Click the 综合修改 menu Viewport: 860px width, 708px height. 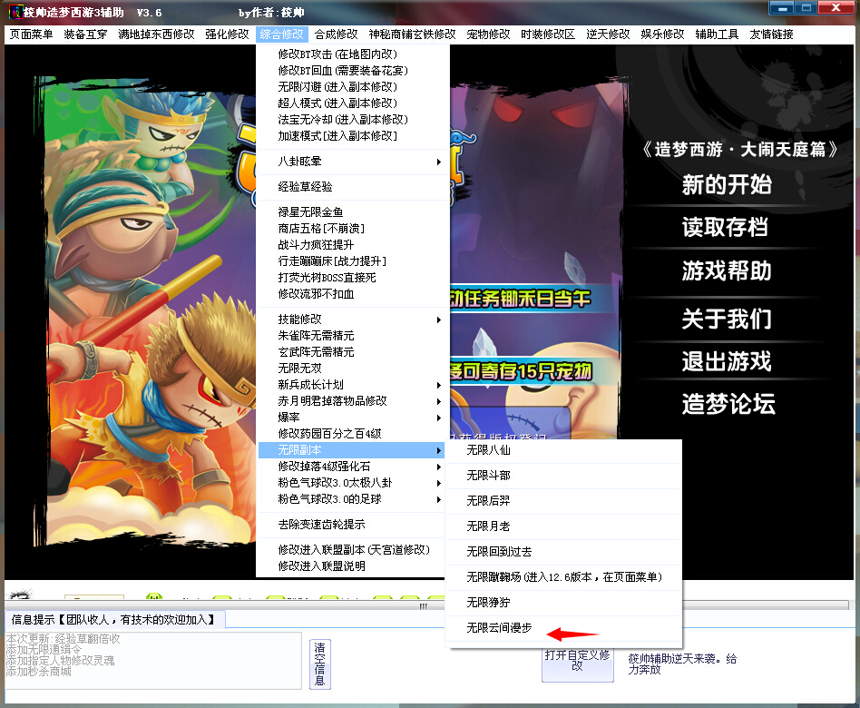(x=281, y=34)
